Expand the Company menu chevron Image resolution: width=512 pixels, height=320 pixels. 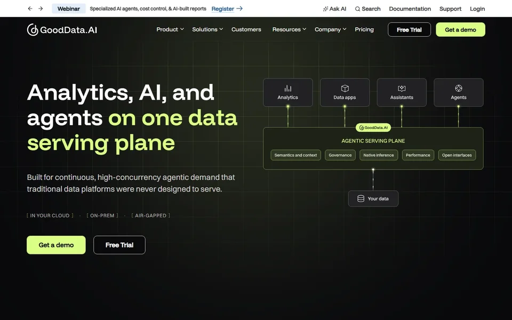[x=345, y=29]
